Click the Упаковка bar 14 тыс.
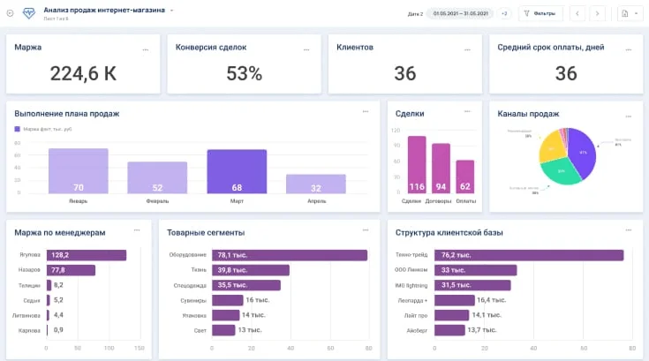Screen dimensions: 649x361 pos(225,315)
